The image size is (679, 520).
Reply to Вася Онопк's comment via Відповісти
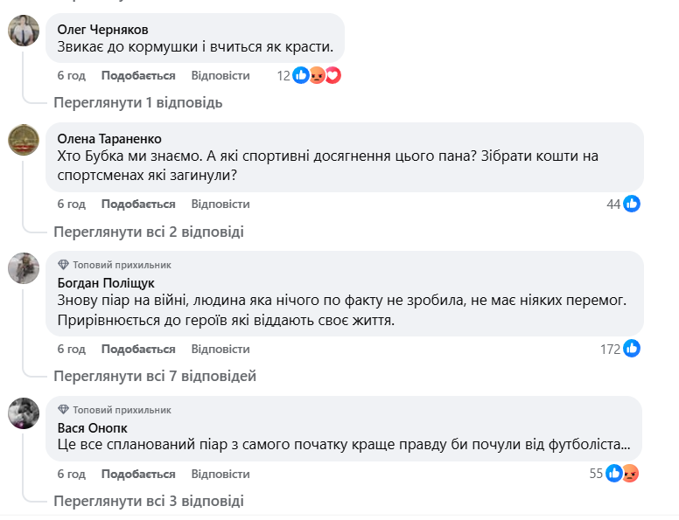click(220, 474)
